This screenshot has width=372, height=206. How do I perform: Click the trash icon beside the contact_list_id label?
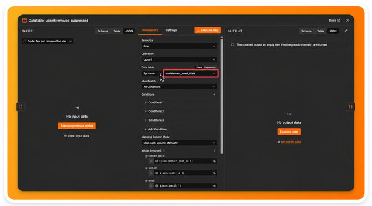(x=146, y=157)
